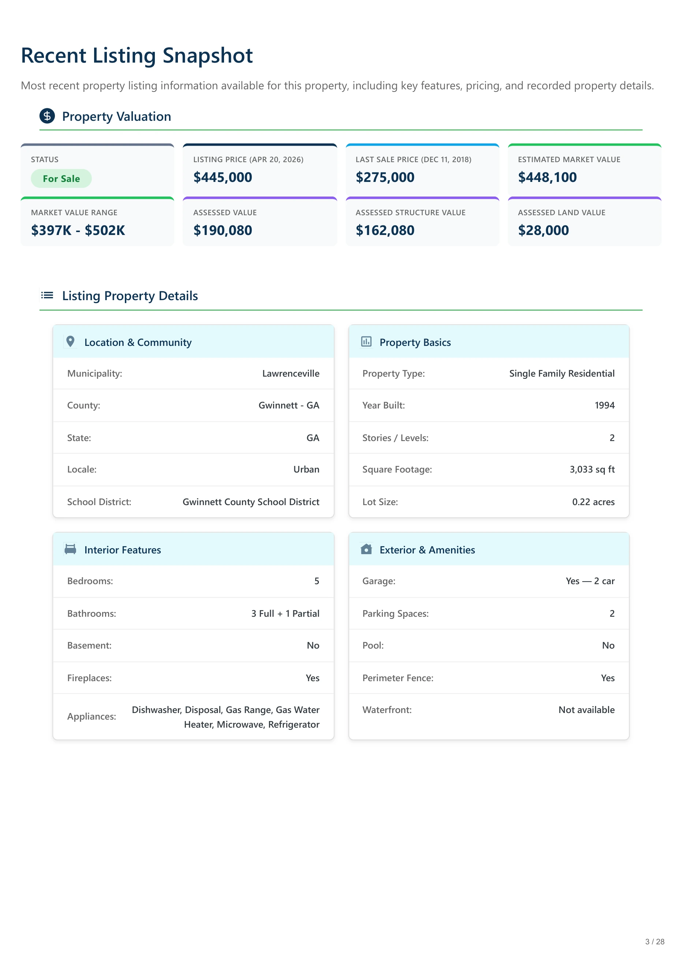Click the Municipality: row label
Image resolution: width=682 pixels, height=963 pixels.
coord(94,373)
